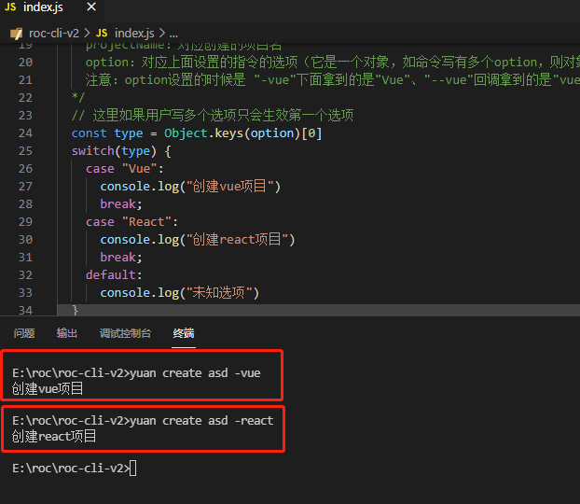Click terminal command 'yuan create asd -vue'
Viewport: 580px width, 504px height.
[195, 373]
